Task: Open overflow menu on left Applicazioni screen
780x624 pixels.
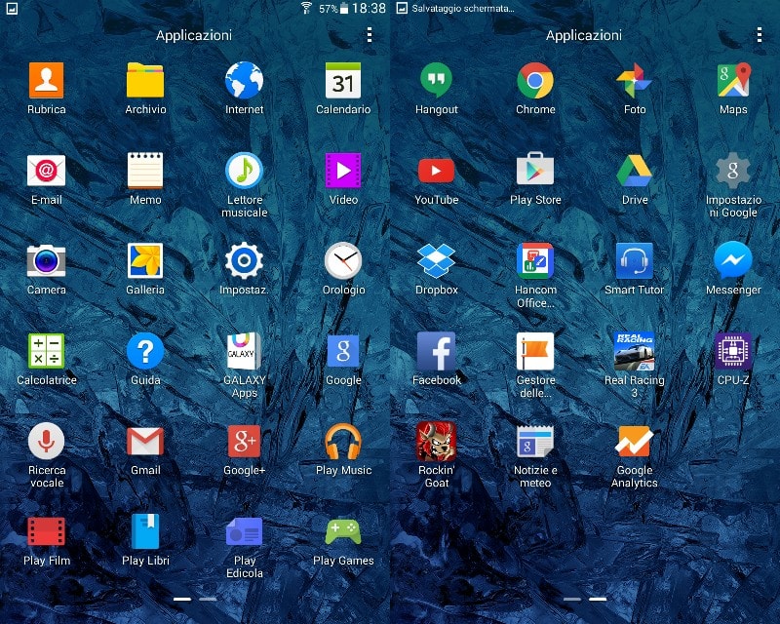Action: (370, 35)
